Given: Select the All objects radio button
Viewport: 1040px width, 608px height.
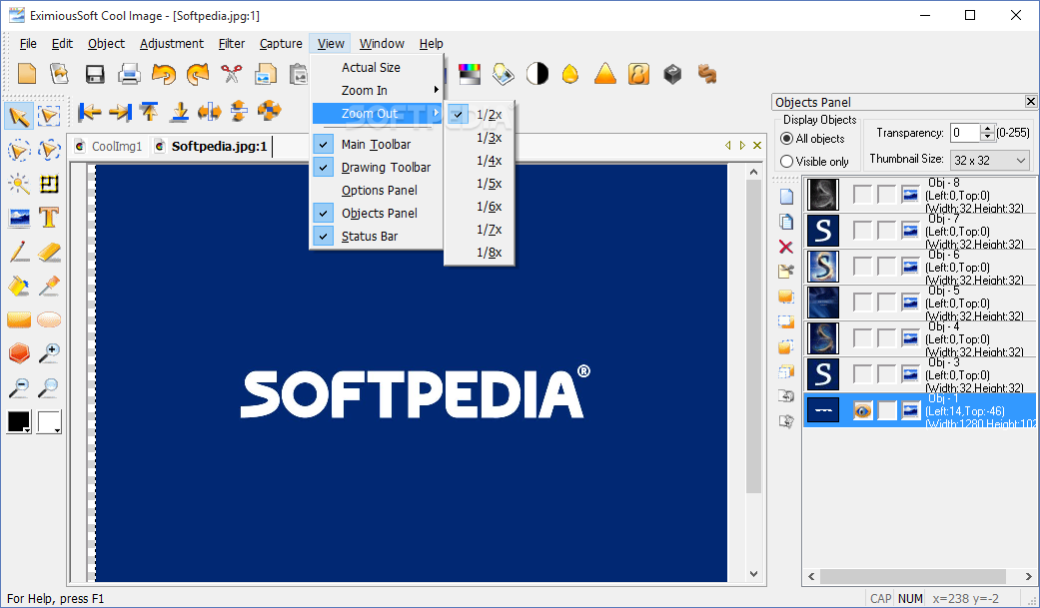Looking at the screenshot, I should pyautogui.click(x=786, y=139).
